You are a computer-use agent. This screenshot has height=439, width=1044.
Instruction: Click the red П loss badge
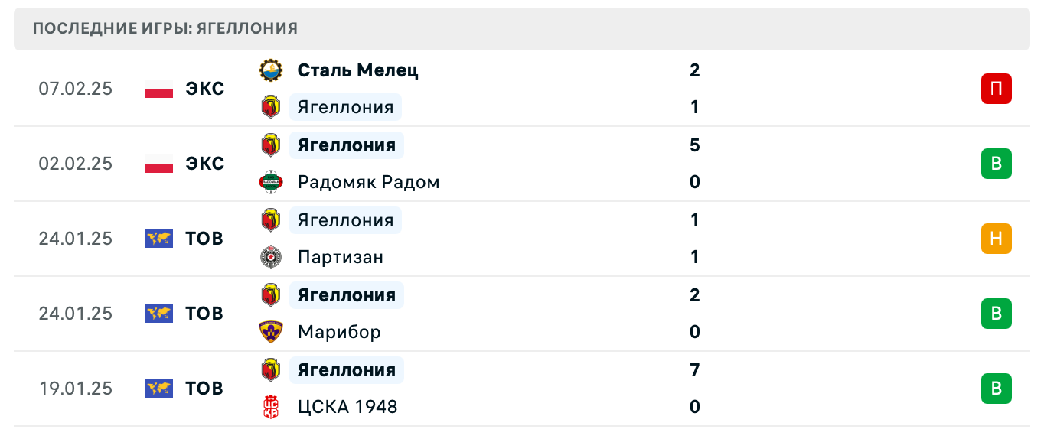pyautogui.click(x=996, y=89)
